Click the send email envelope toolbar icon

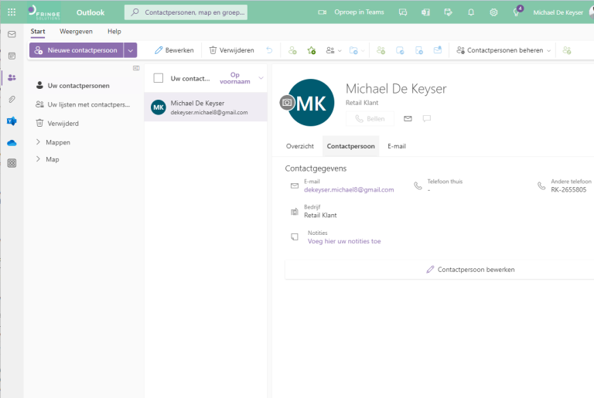pos(438,50)
